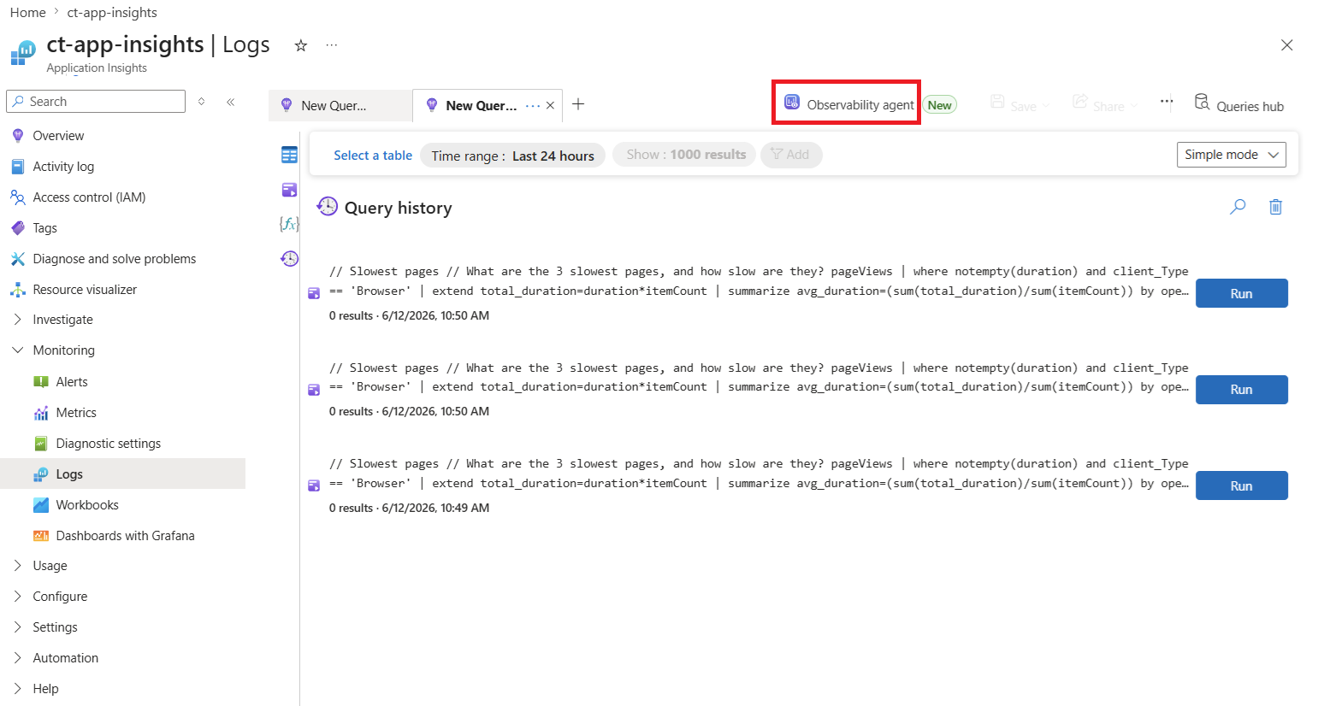The width and height of the screenshot is (1318, 706).
Task: Expand the Automation section
Action: click(65, 658)
